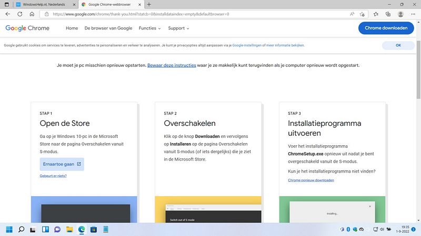Viewport: 421px width, 236px height.
Task: Click the Stap 3 installing preview image
Action: coord(332,209)
